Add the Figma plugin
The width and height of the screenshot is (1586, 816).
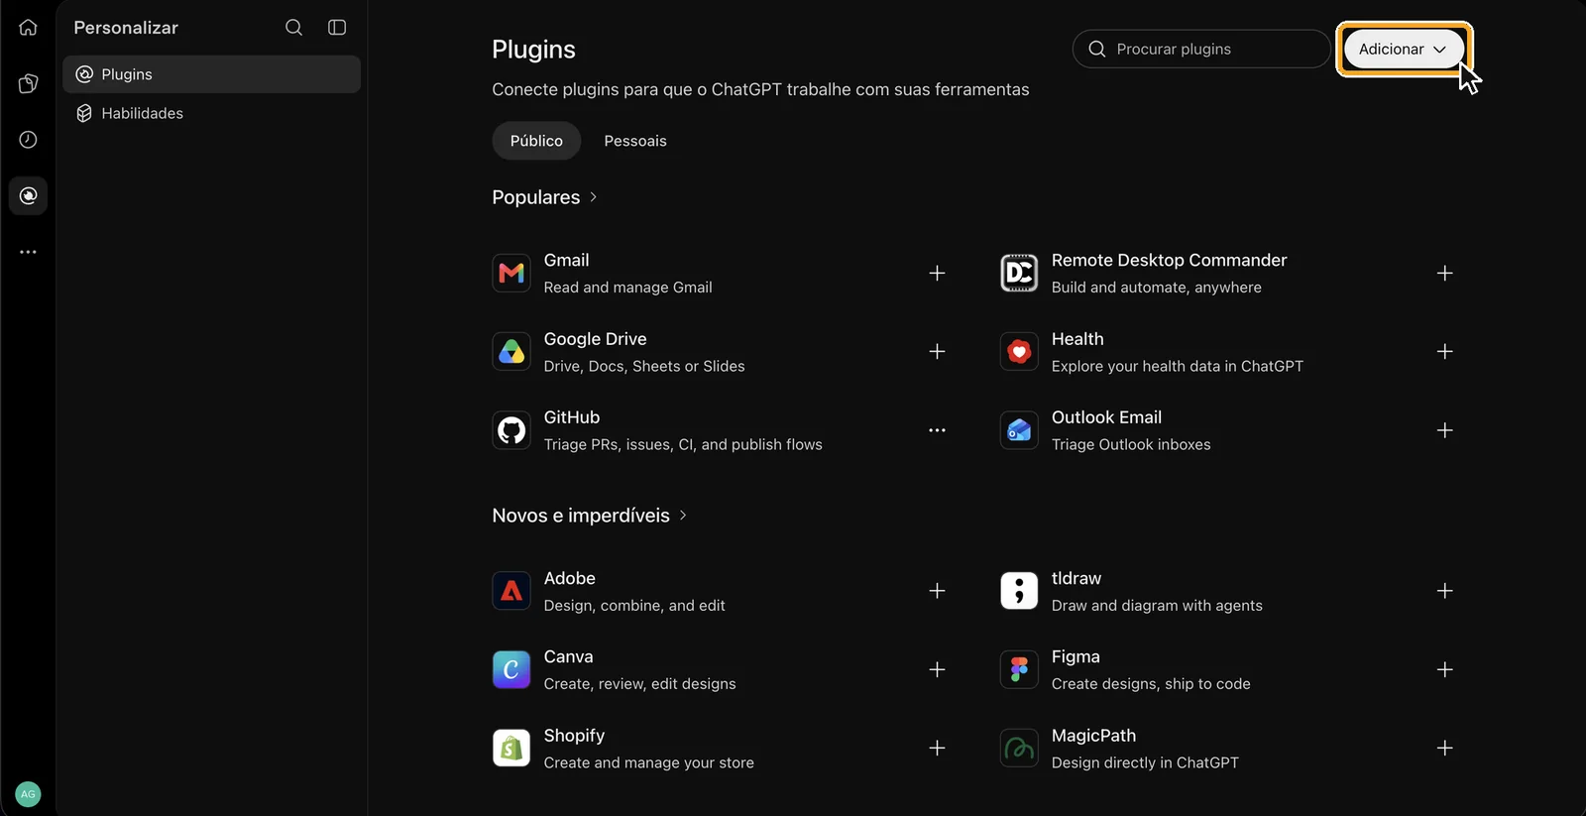pyautogui.click(x=1444, y=669)
